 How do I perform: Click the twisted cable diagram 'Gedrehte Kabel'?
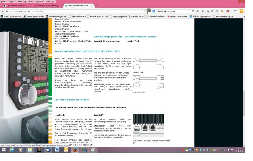148,64
